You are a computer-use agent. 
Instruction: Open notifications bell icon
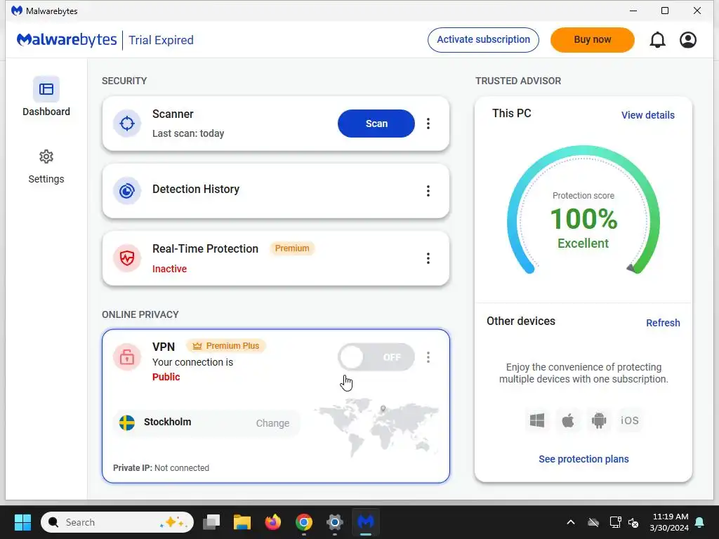[657, 40]
